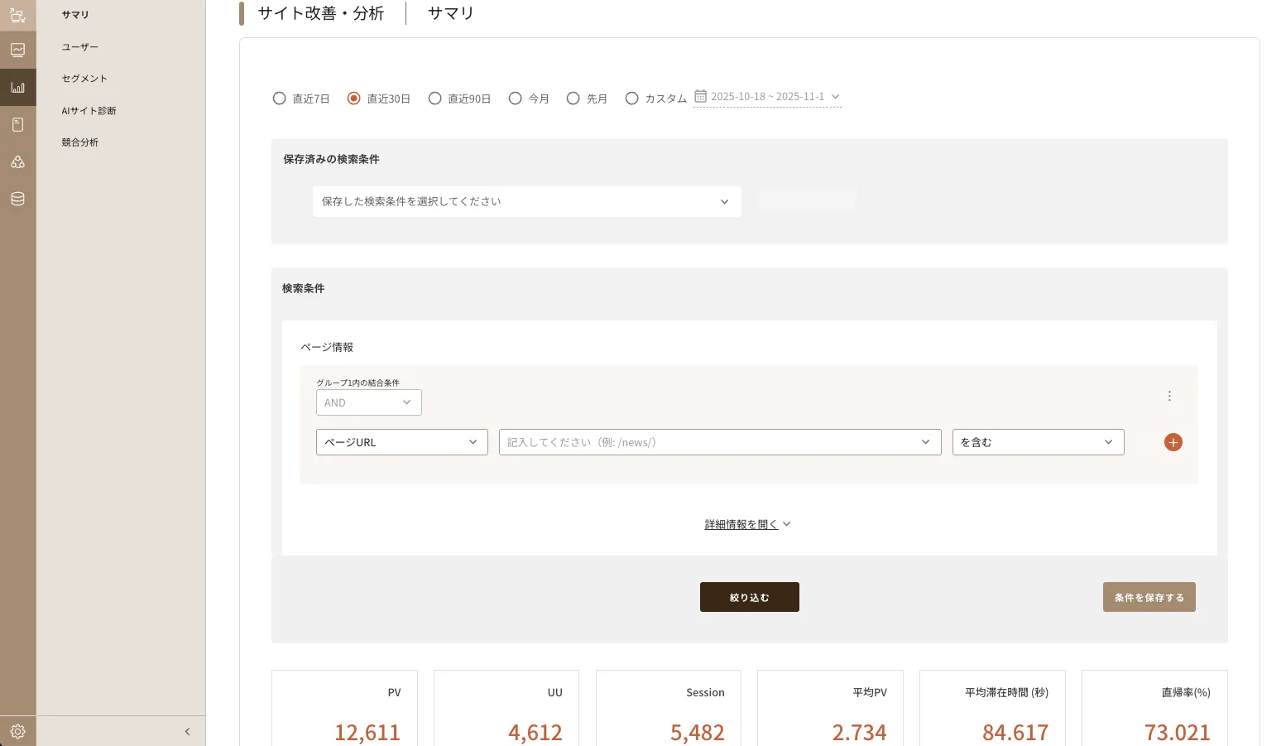Open the を含む match-type dropdown
The height and width of the screenshot is (746, 1286).
tap(1038, 442)
